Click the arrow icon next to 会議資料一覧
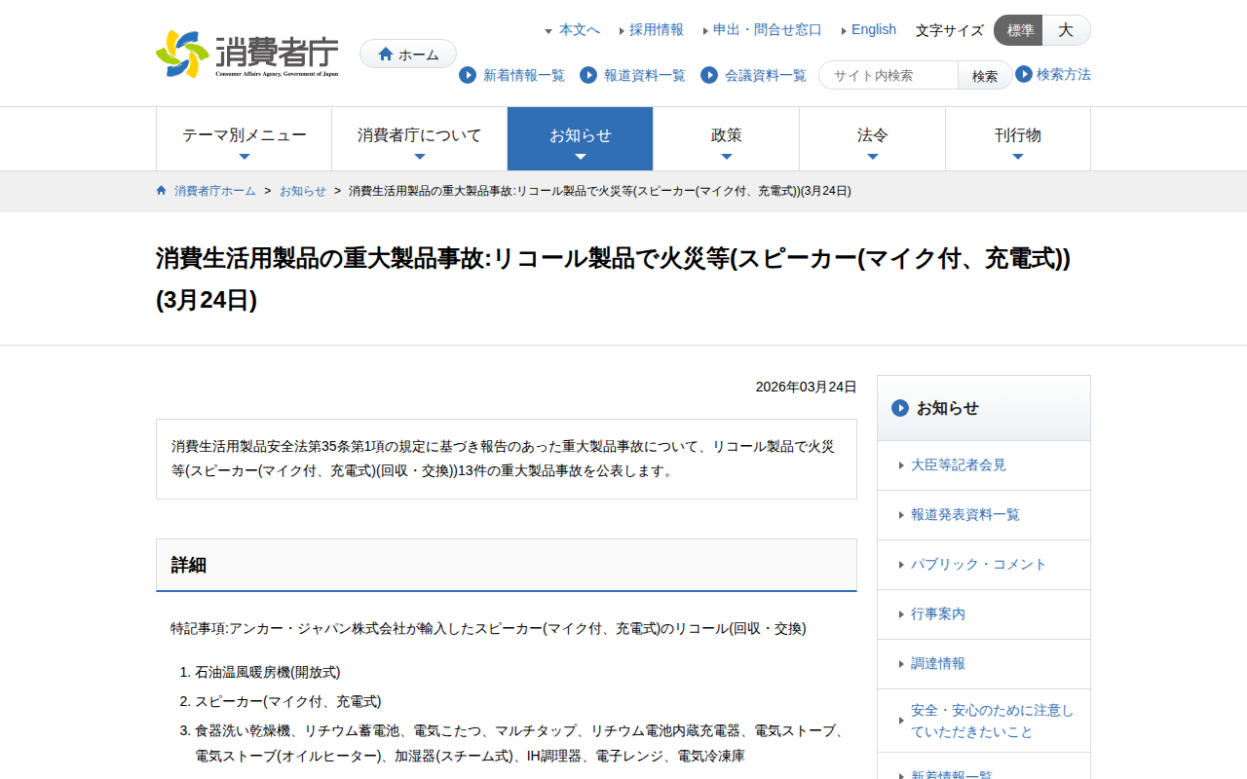This screenshot has height=779, width=1247. [708, 75]
